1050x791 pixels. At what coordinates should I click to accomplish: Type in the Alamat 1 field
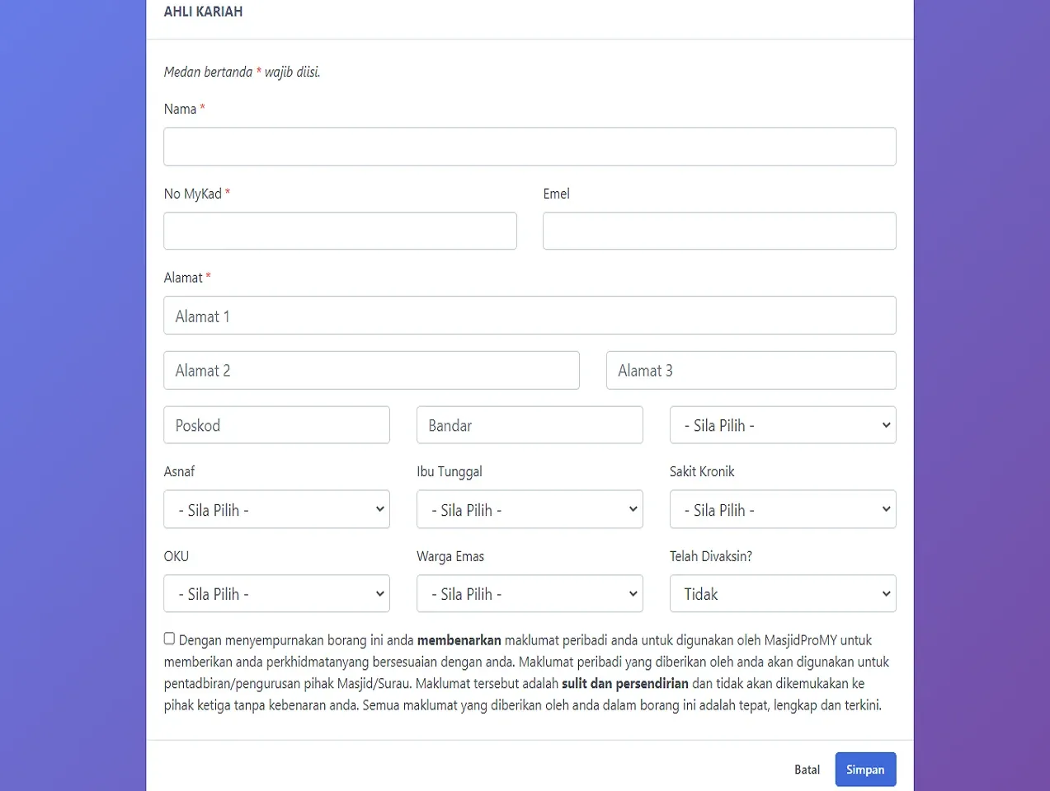pyautogui.click(x=530, y=316)
